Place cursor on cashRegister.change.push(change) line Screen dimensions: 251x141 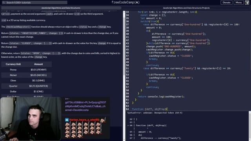pyautogui.click(x=169, y=50)
